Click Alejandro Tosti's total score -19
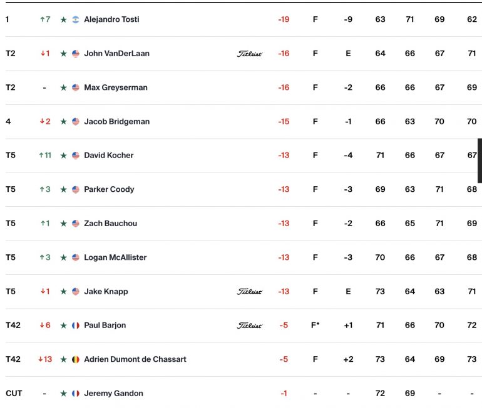Viewport: 482px width, 408px height. pos(284,19)
